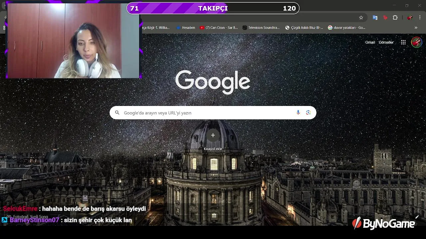Click the Kısayol ekle label
Viewport: 426px width, 239px height.
coord(213,149)
